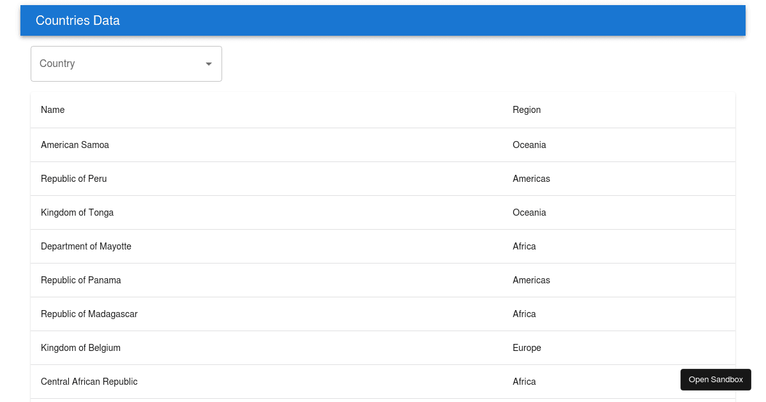Select the American Samoa row
This screenshot has width=766, height=402.
75,145
